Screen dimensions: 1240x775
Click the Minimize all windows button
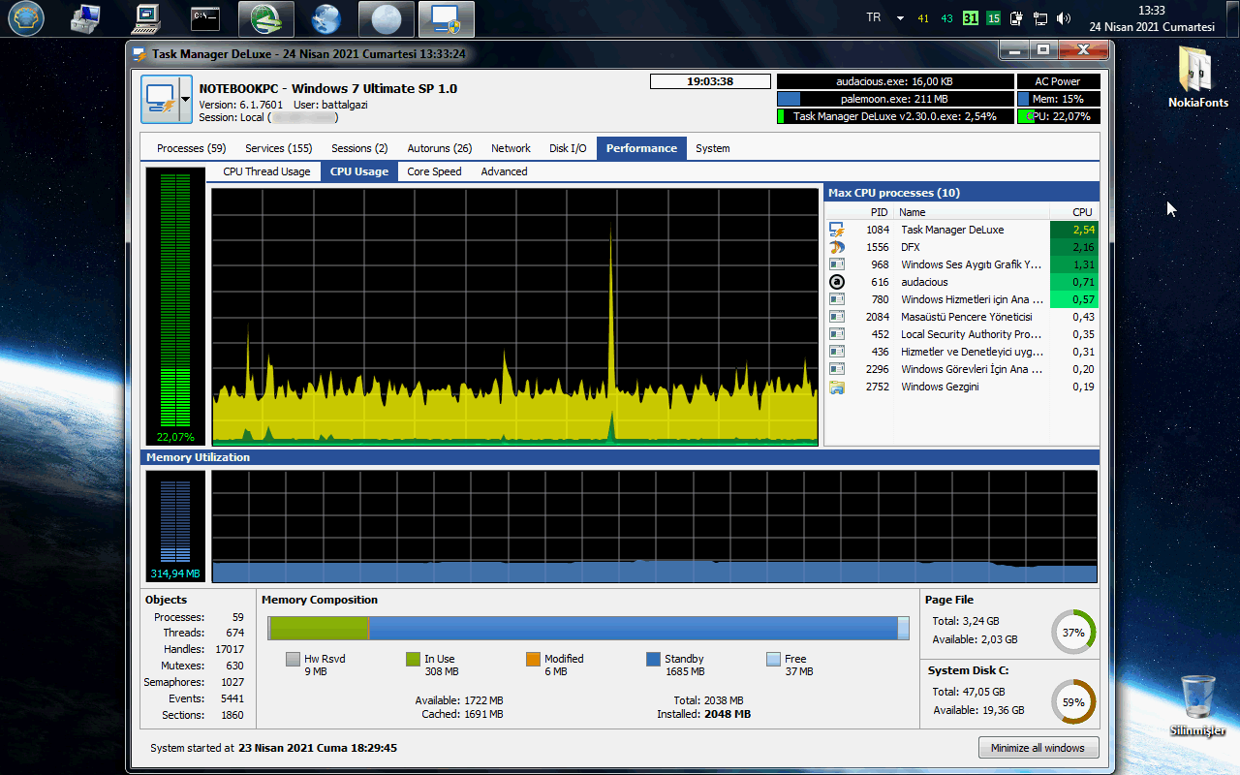point(1038,748)
